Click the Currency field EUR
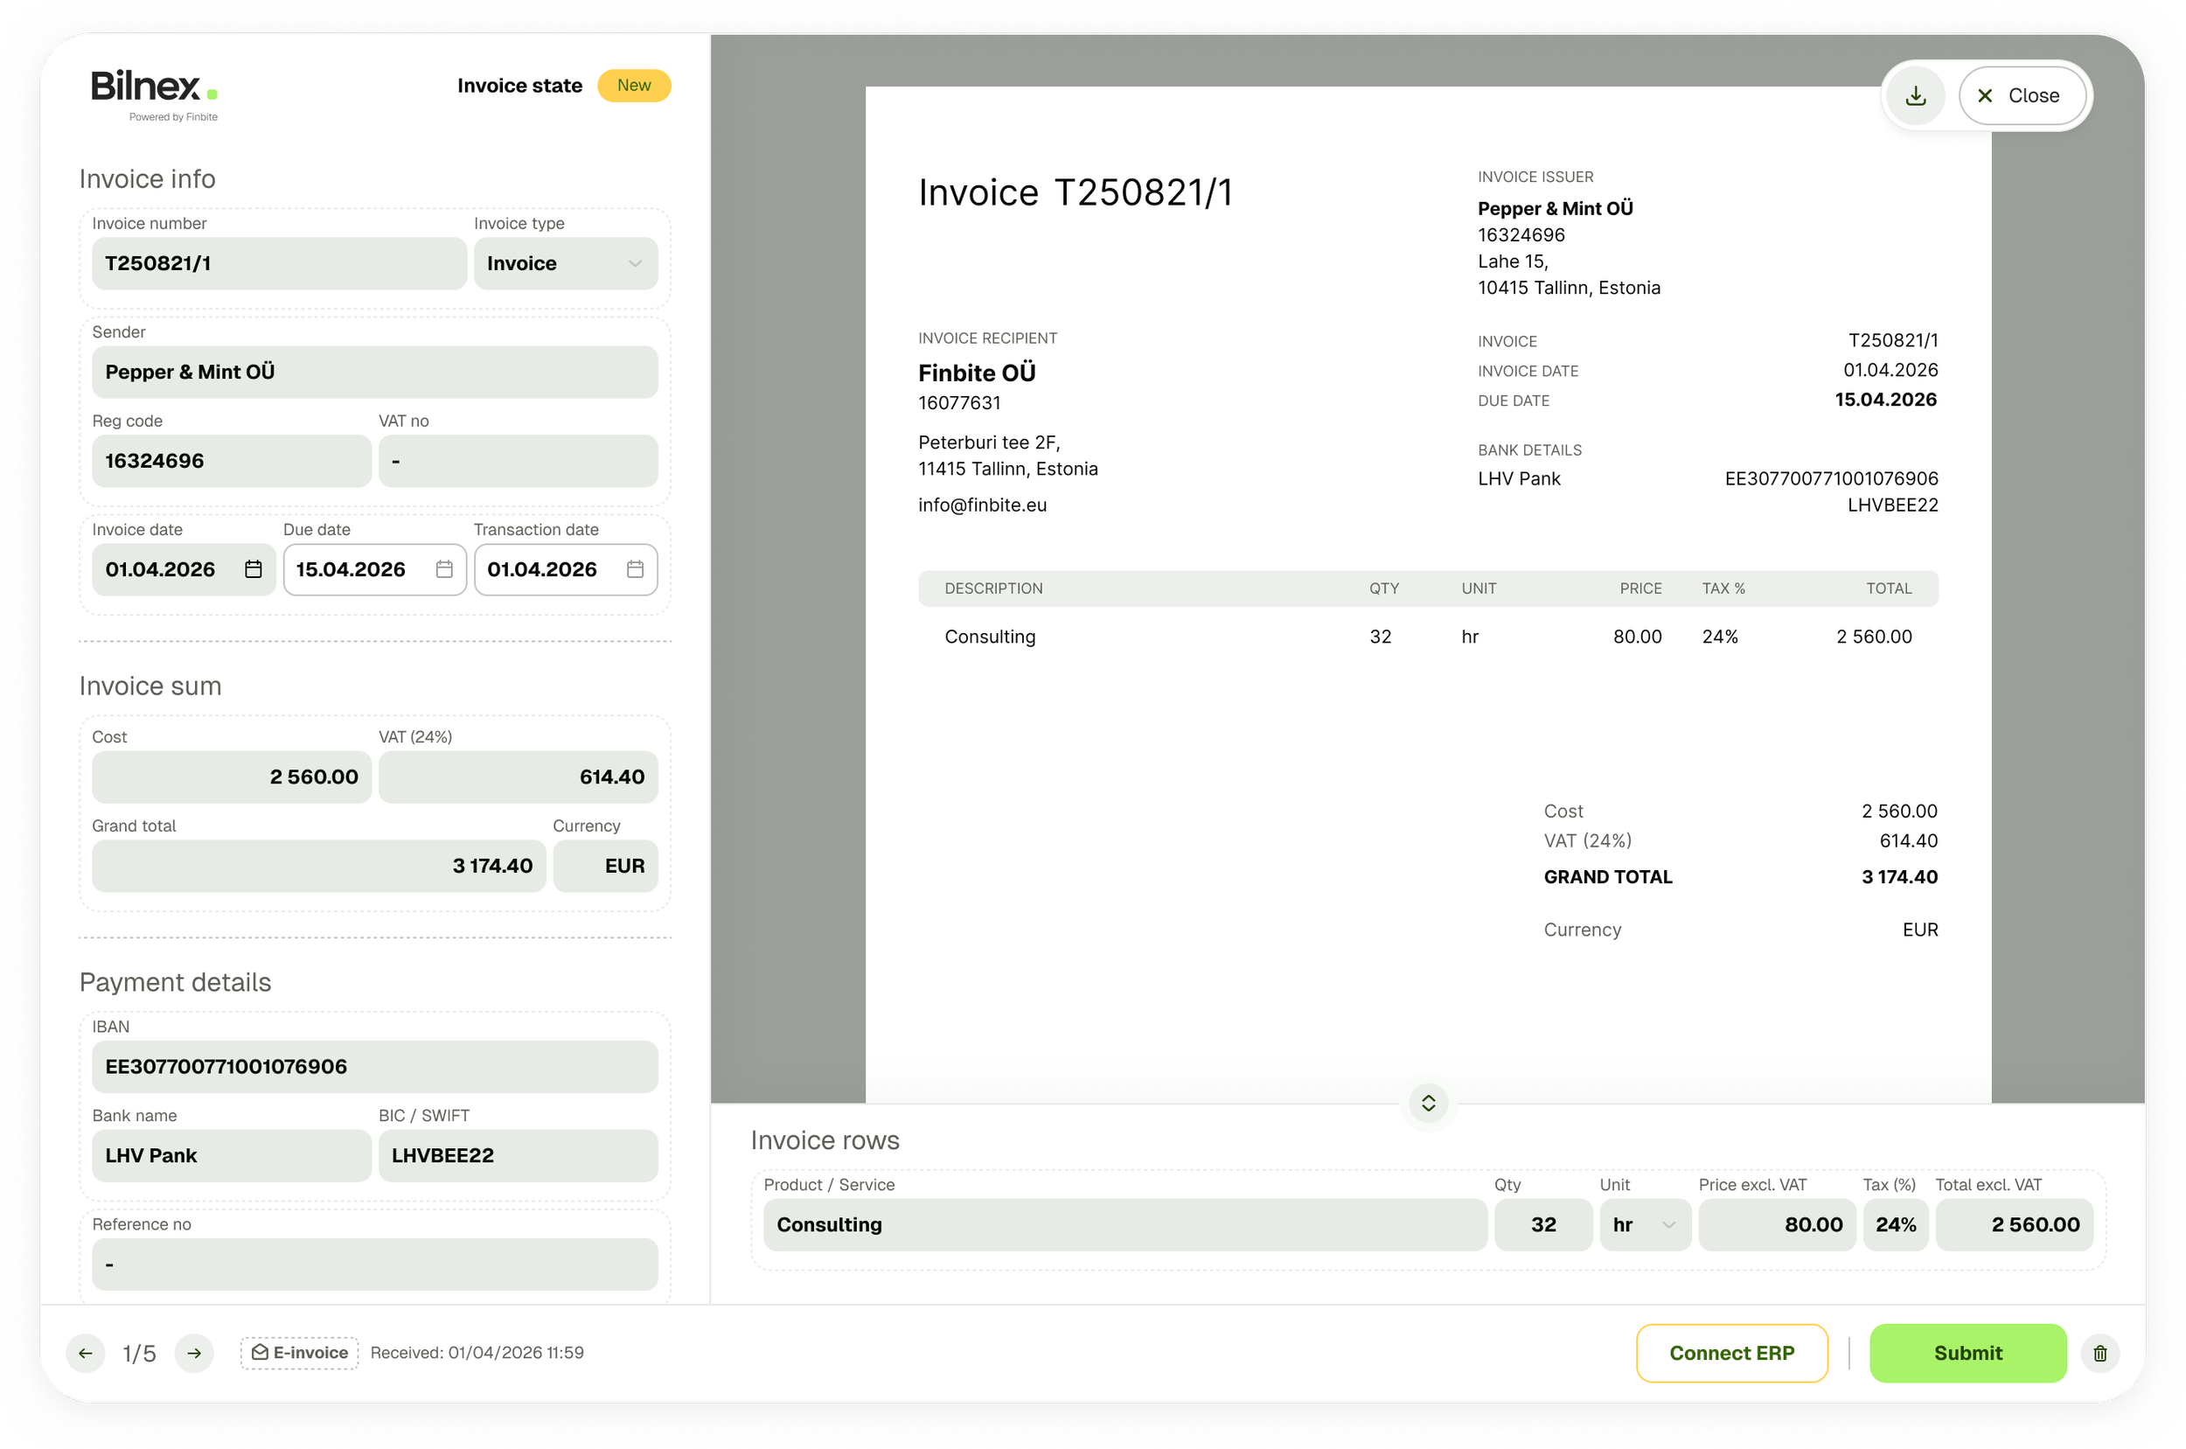 pos(605,866)
